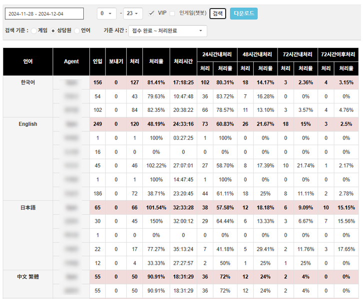Enable the 인게임(챗봇) checkbox

point(173,13)
